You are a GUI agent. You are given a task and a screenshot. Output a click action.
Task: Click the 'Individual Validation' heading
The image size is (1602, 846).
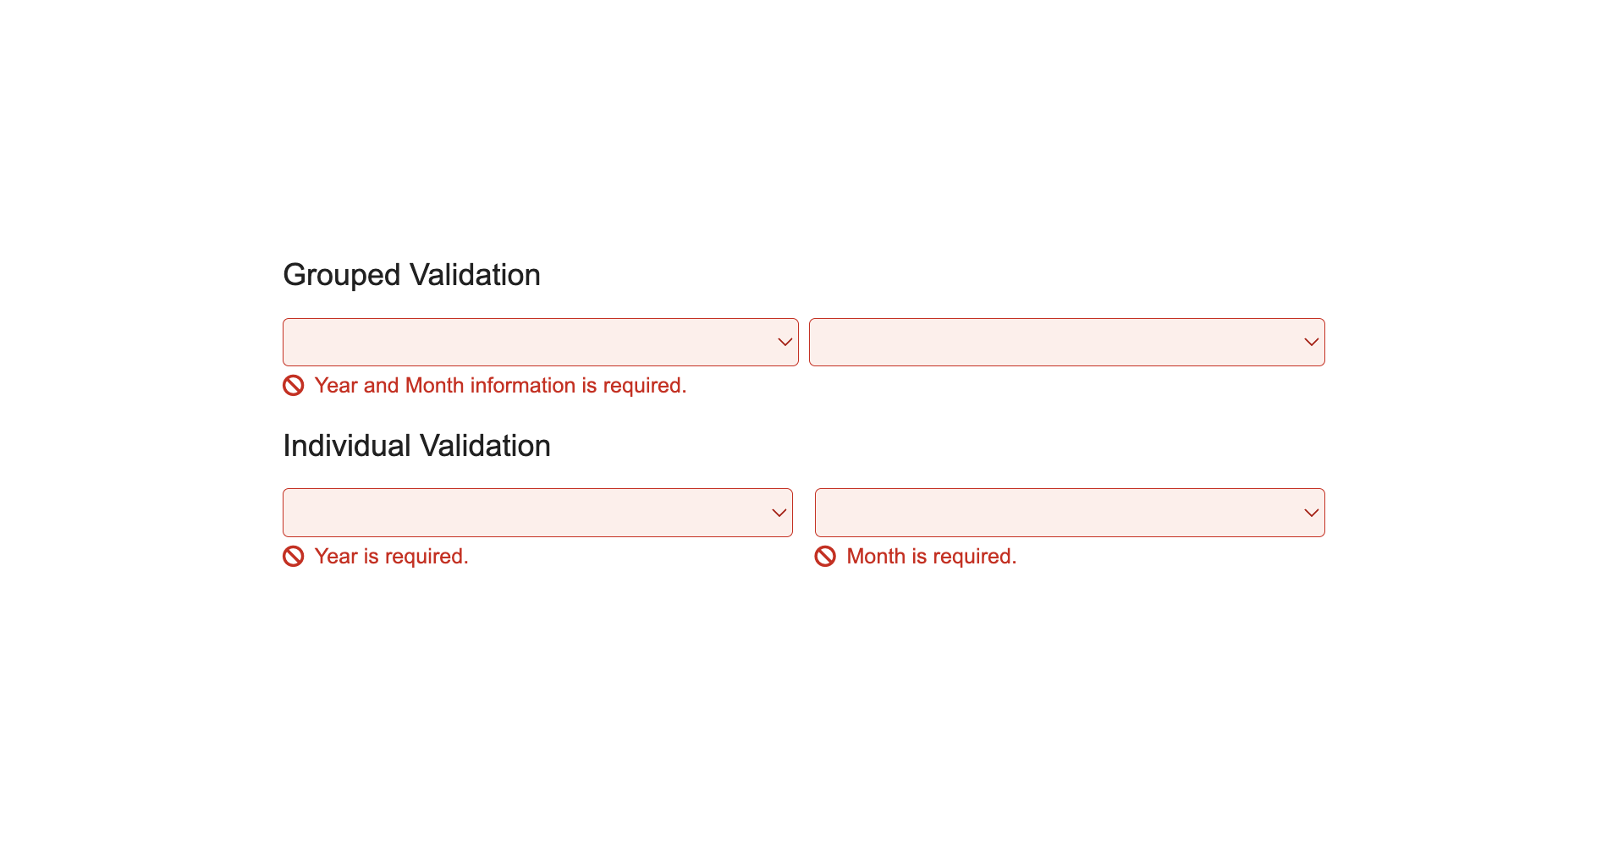click(x=416, y=446)
